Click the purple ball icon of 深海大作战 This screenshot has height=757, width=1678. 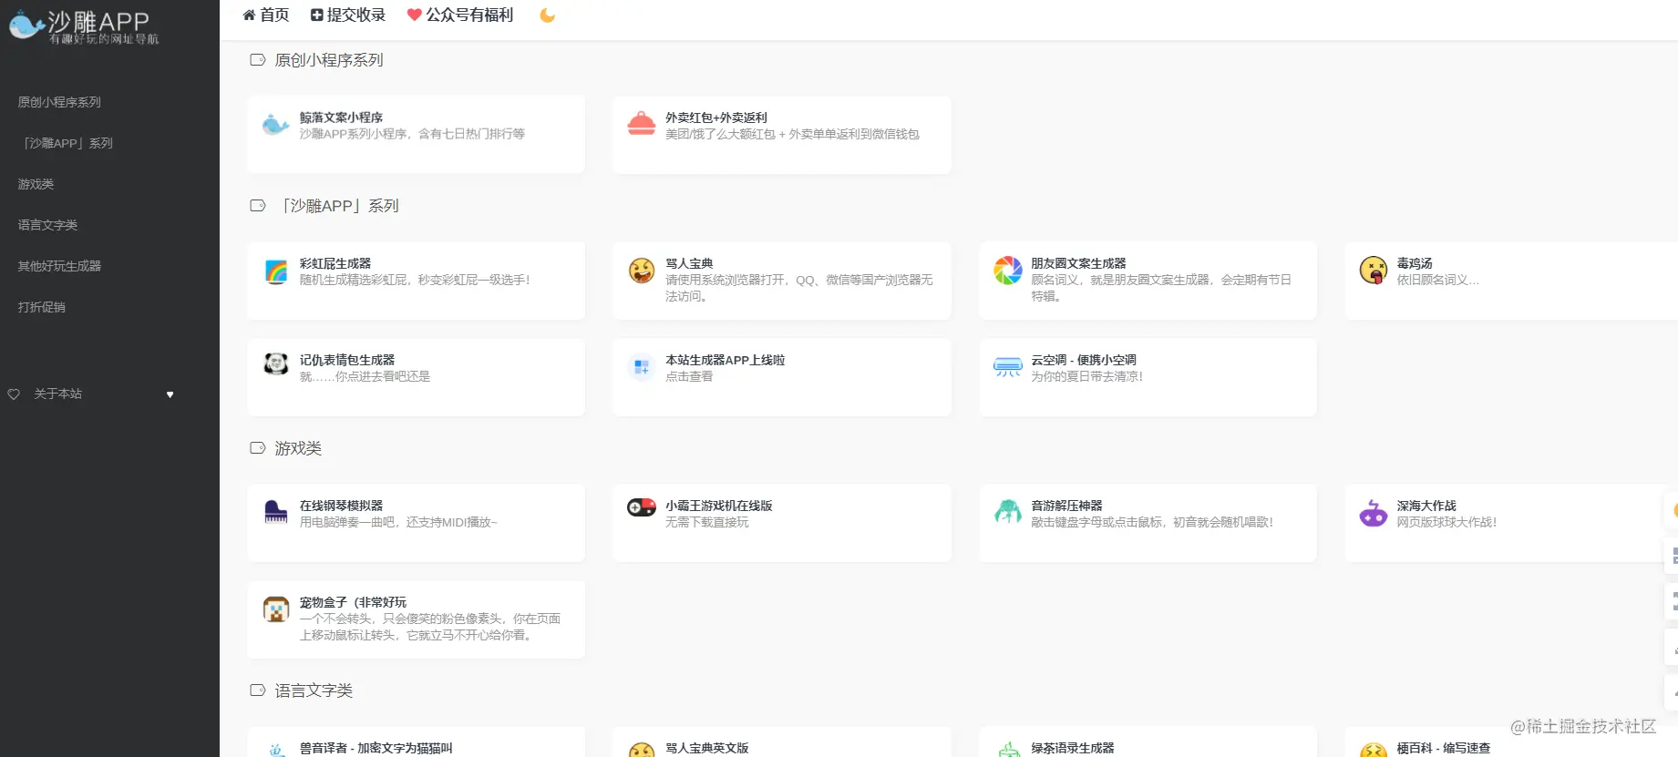[x=1374, y=513]
